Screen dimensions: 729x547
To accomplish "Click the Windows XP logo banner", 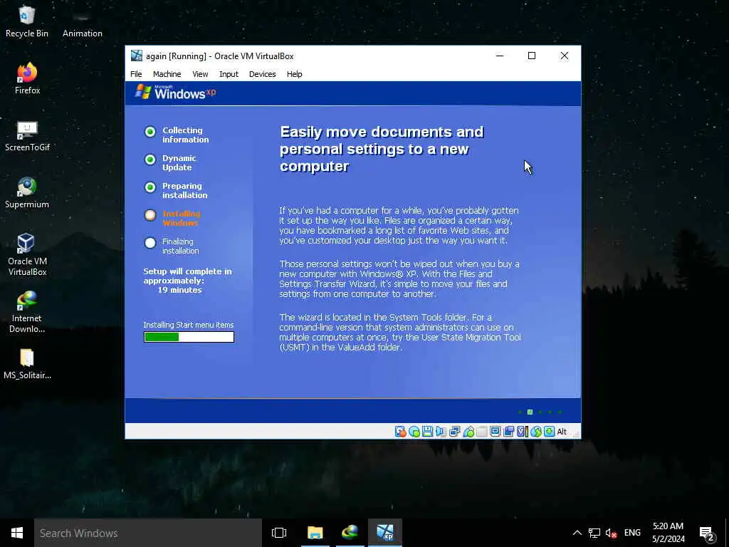I will click(176, 93).
